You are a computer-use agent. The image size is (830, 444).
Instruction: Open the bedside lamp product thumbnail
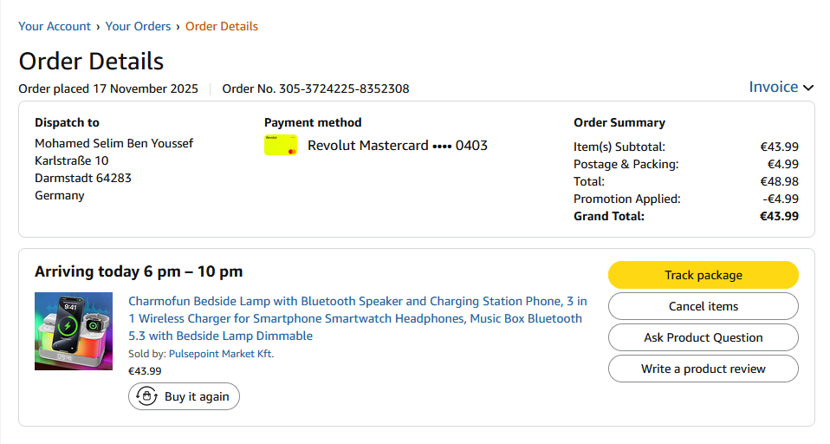coord(74,331)
